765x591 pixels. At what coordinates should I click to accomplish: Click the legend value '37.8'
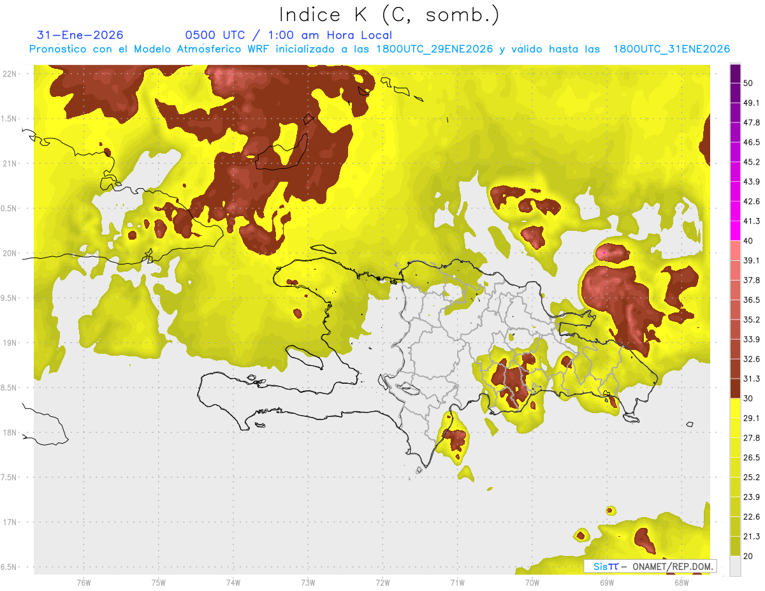752,281
